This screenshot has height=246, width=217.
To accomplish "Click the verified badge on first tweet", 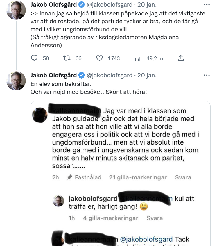I will click(x=82, y=5).
